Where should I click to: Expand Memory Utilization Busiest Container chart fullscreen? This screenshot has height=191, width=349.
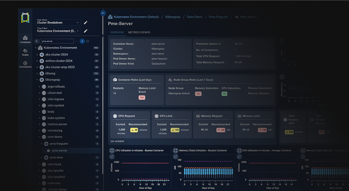(x=175, y=151)
